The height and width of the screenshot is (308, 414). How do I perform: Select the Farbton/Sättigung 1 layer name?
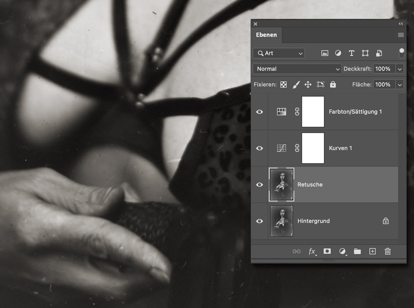355,112
